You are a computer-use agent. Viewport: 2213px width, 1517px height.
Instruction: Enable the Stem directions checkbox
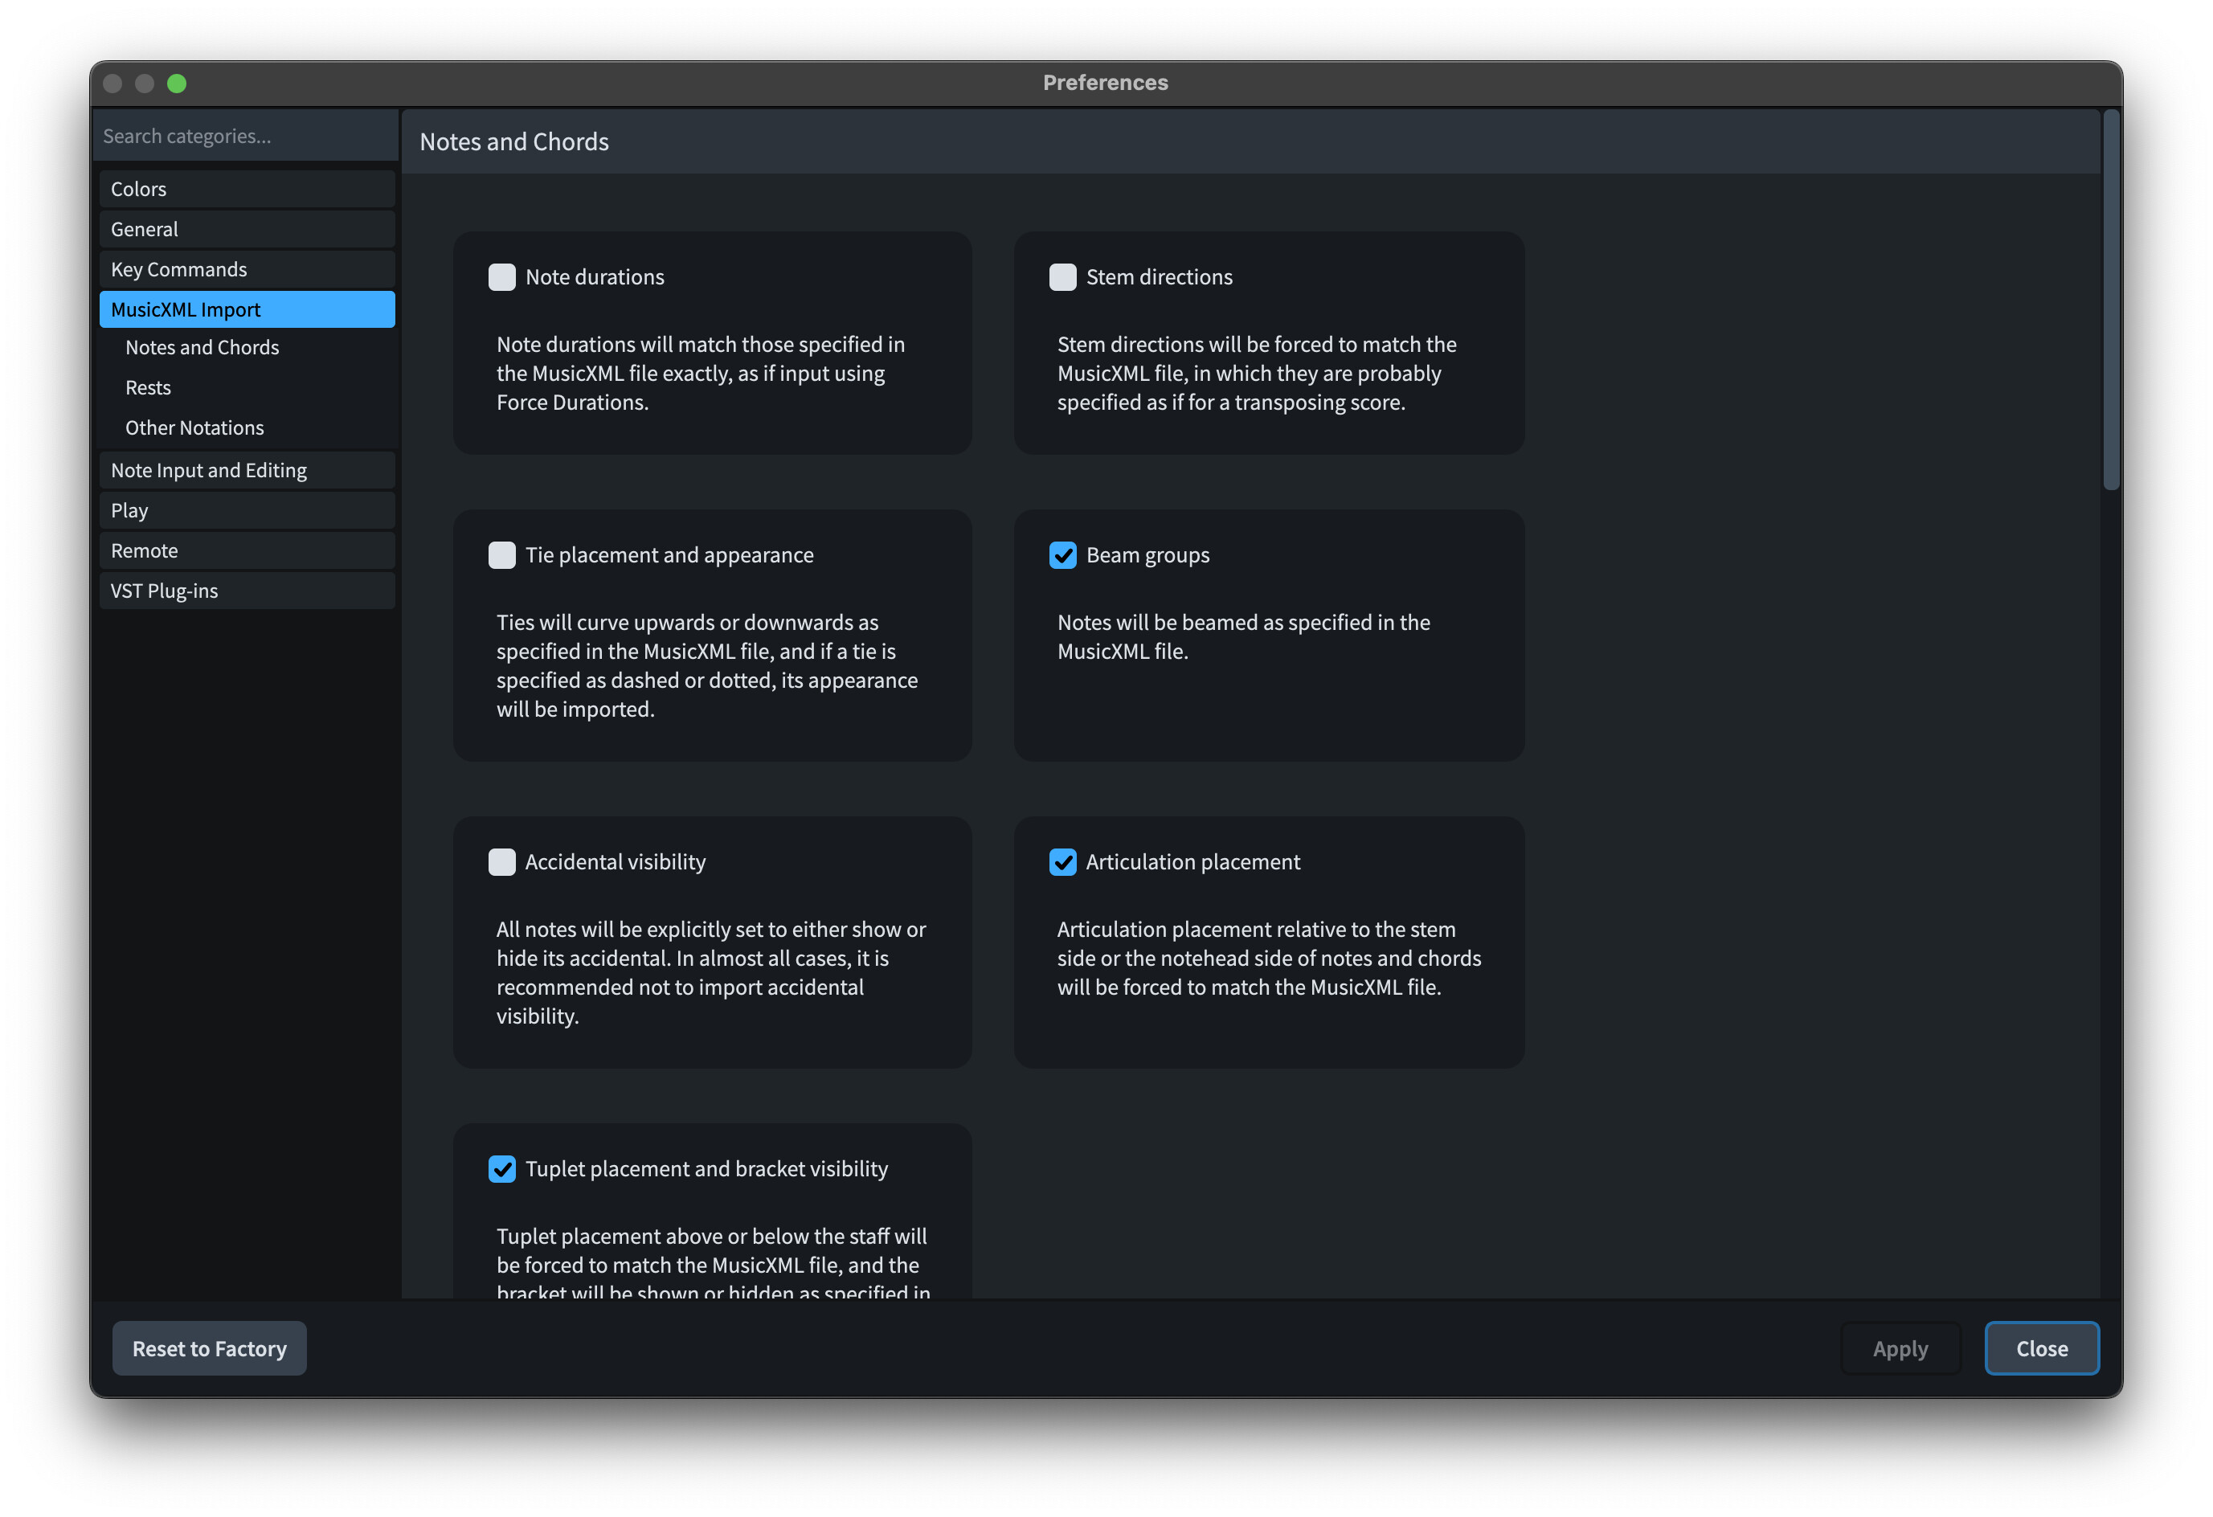coord(1062,277)
